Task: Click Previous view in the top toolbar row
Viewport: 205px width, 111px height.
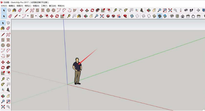Action: coord(175,10)
